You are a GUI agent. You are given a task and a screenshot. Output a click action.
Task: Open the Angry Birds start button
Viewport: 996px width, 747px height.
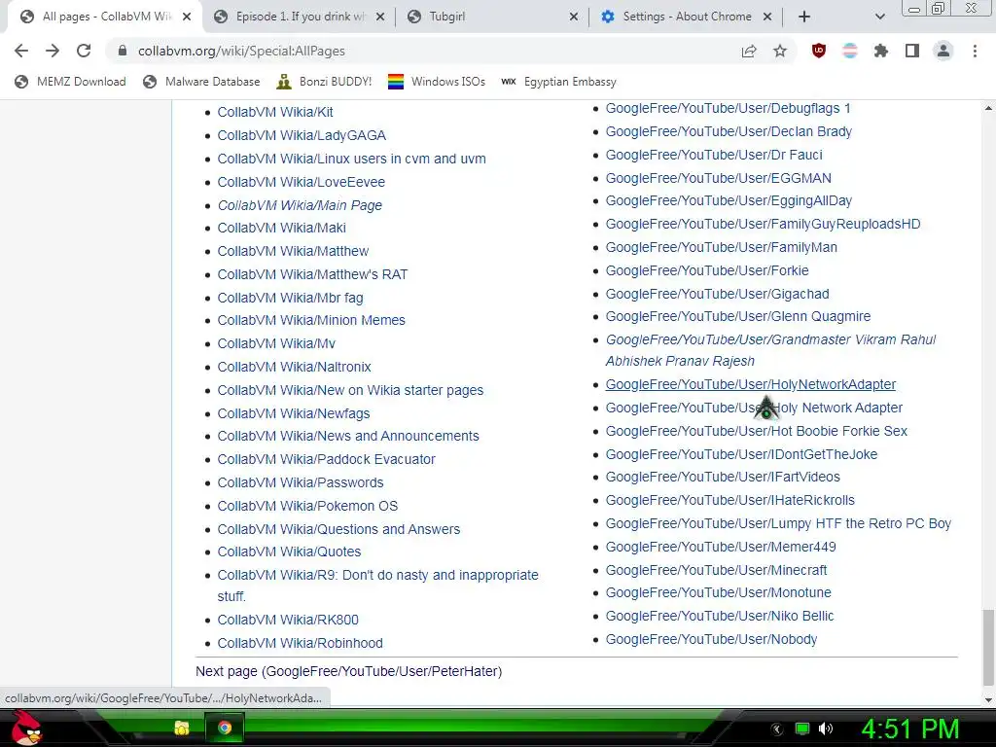click(x=25, y=728)
